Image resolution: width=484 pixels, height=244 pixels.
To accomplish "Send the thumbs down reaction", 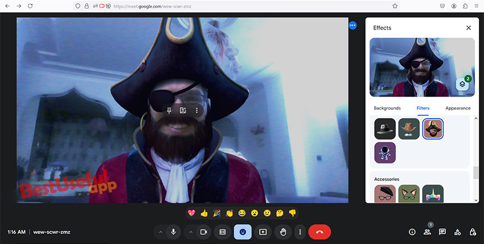I will (x=292, y=213).
